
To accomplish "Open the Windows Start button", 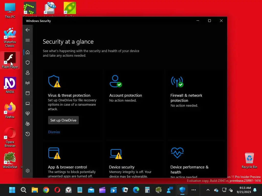I will pos(12,190).
